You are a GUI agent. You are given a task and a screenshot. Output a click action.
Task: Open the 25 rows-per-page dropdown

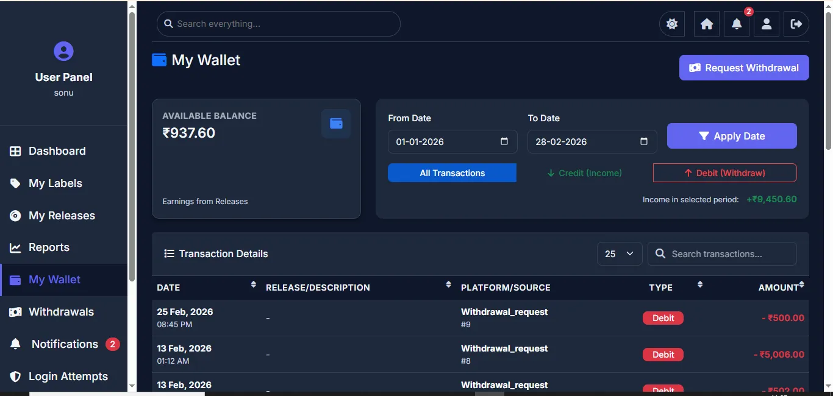click(620, 253)
